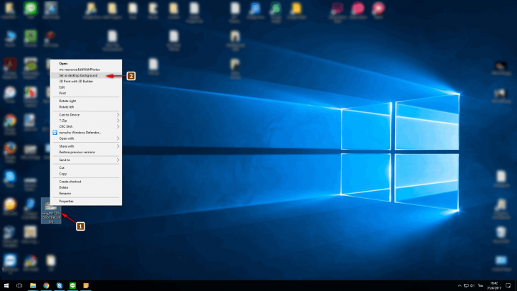Switch the input language indicator
Viewport: 517px width, 291px height.
coord(481,286)
